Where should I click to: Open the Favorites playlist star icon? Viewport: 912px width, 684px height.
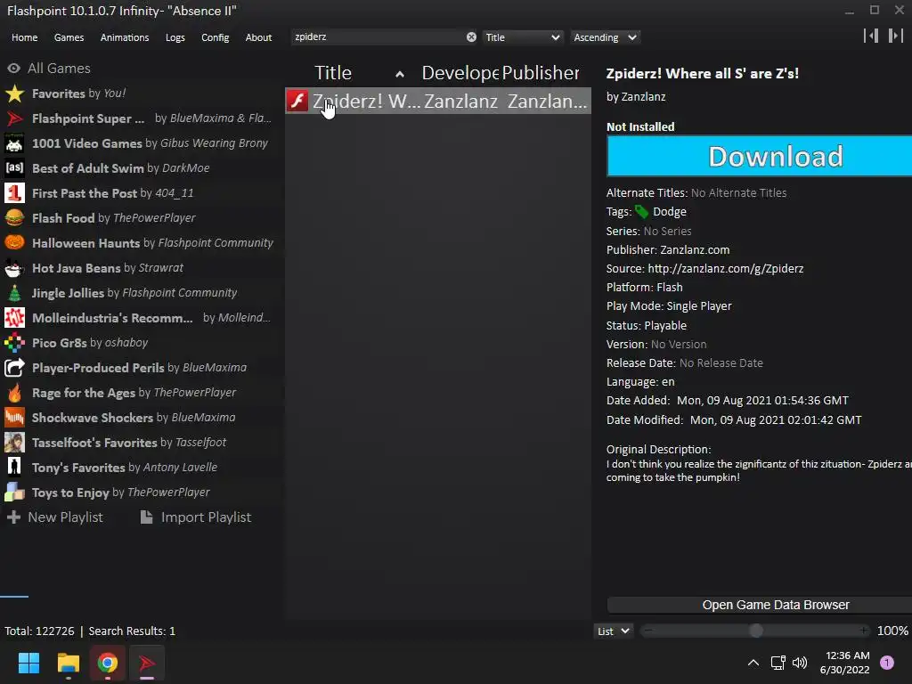tap(14, 94)
